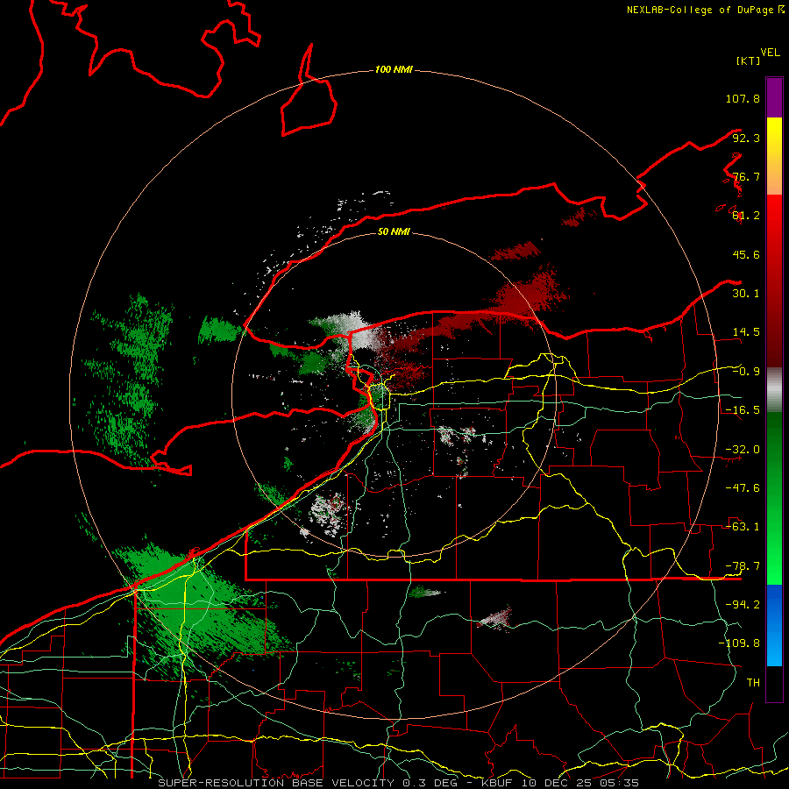Click the -16.5 scale value
This screenshot has height=789, width=789.
pyautogui.click(x=743, y=410)
